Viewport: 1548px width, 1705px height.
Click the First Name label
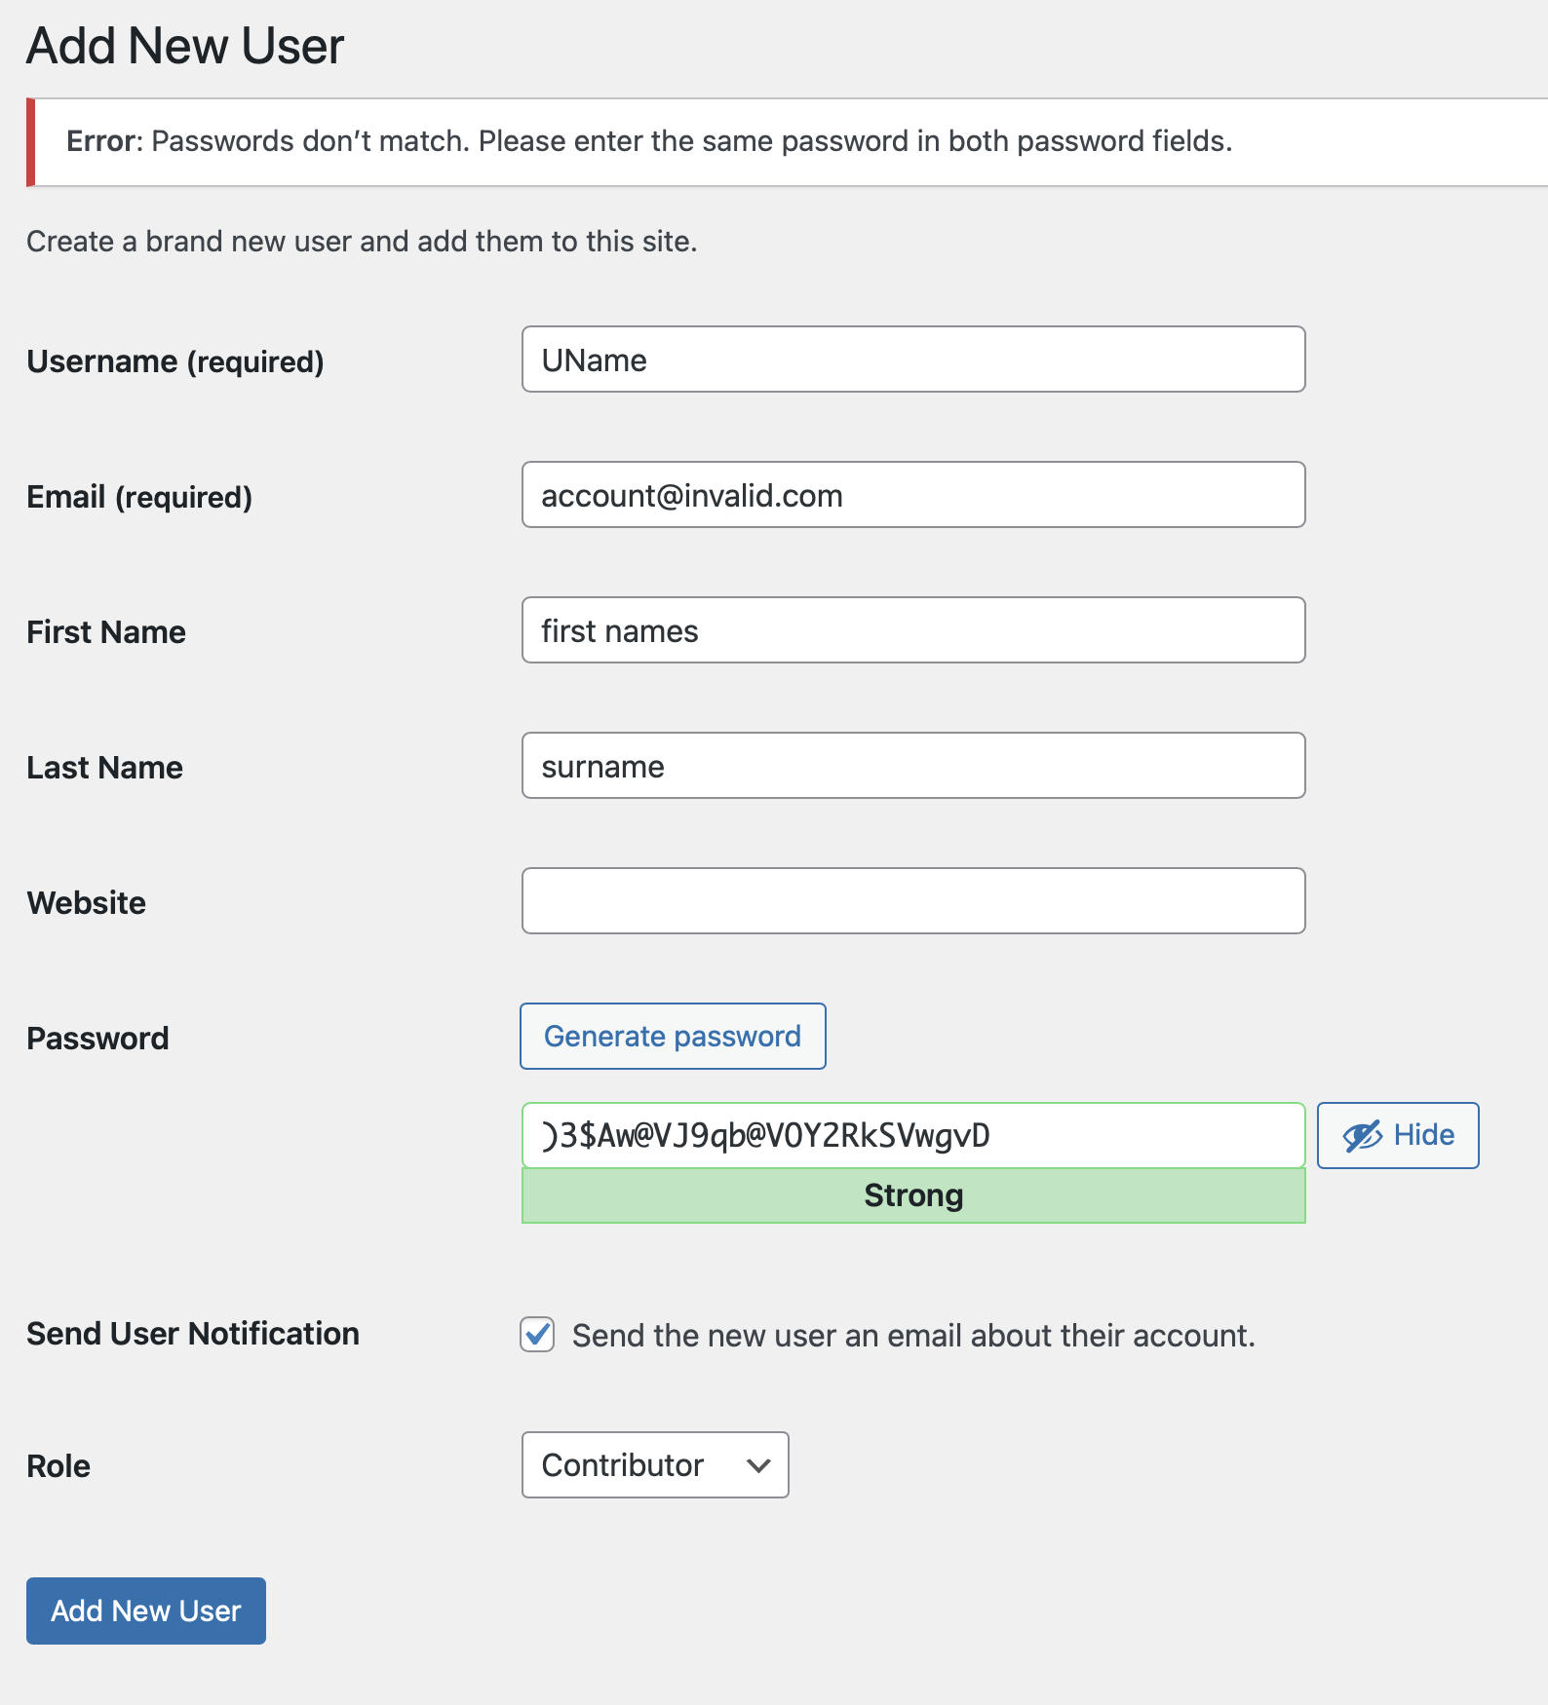pos(106,632)
